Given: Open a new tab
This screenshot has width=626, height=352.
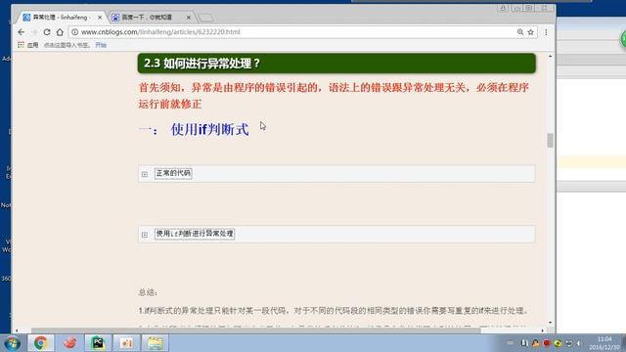Looking at the screenshot, I should point(205,18).
